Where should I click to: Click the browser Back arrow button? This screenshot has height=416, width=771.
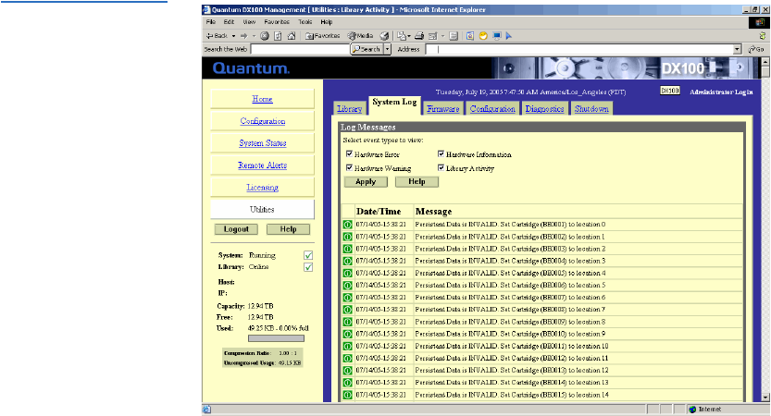tap(217, 35)
